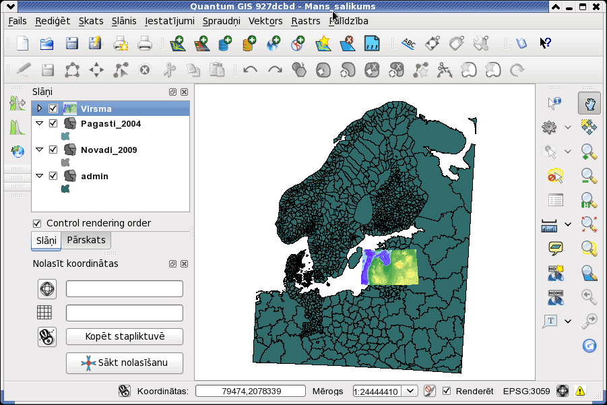Viewport: 607px width, 405px height.
Task: Click Pagasti_2004 teal legend swatch
Action: (x=65, y=136)
